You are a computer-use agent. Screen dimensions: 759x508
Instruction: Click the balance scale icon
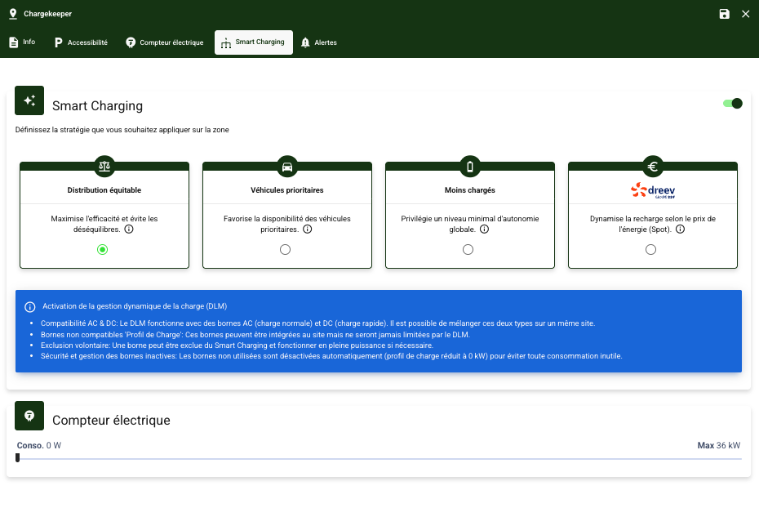pos(104,167)
